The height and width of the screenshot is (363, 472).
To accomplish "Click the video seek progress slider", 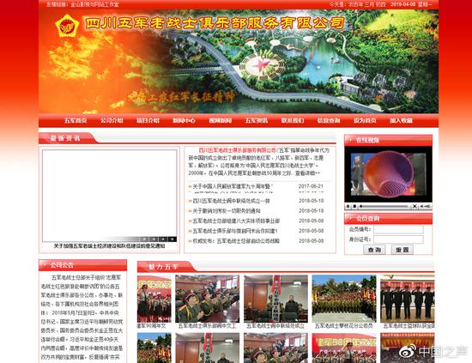I will 384,207.
